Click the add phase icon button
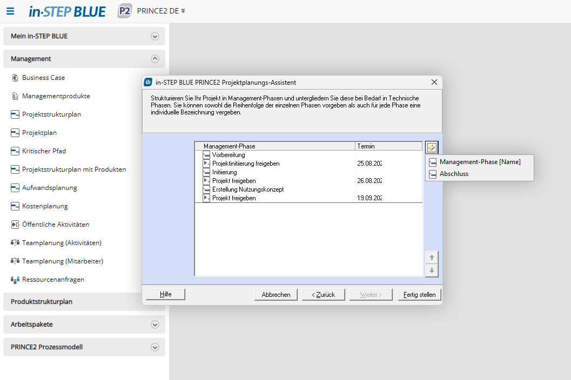 click(431, 147)
